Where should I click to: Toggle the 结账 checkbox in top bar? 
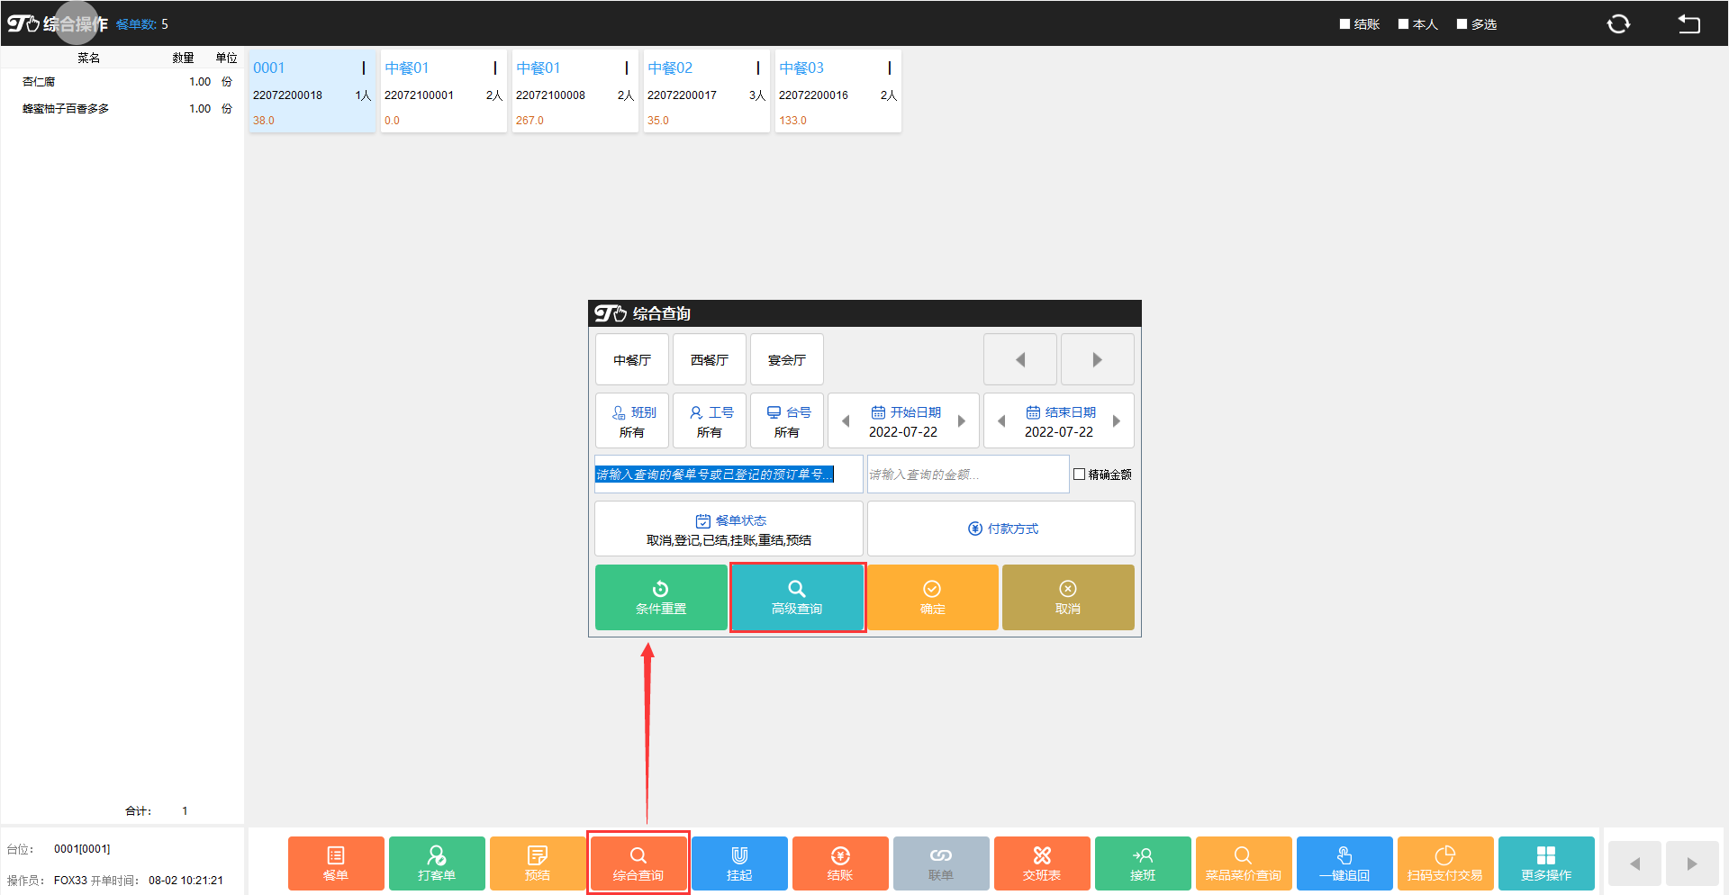1344,24
